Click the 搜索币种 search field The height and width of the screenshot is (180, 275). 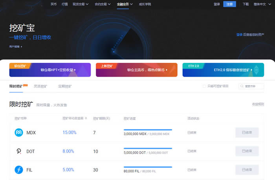pos(253,86)
